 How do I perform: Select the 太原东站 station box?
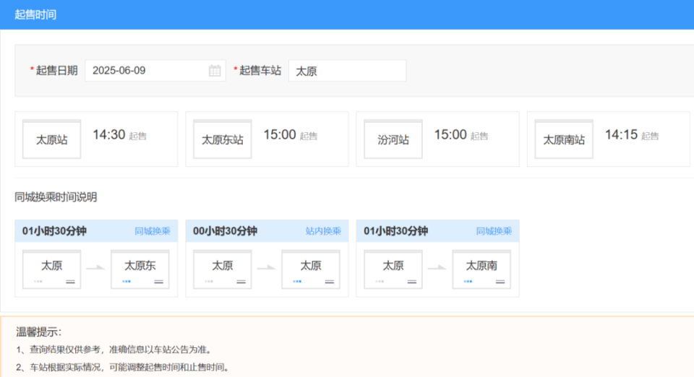click(223, 139)
